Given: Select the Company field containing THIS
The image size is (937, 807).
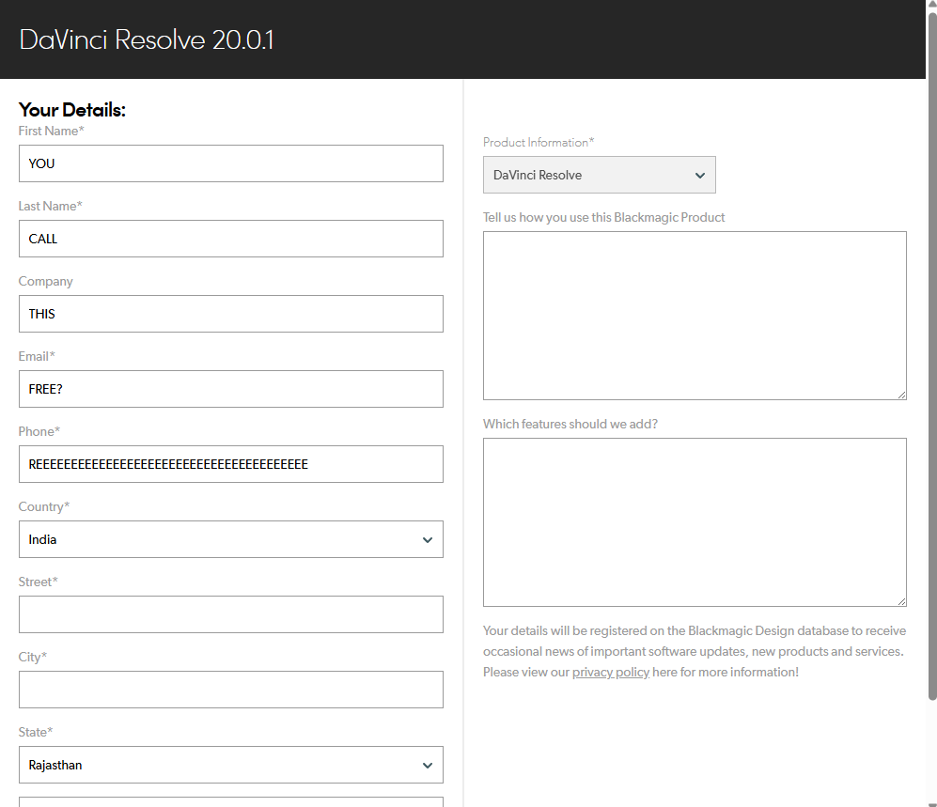Looking at the screenshot, I should 230,314.
